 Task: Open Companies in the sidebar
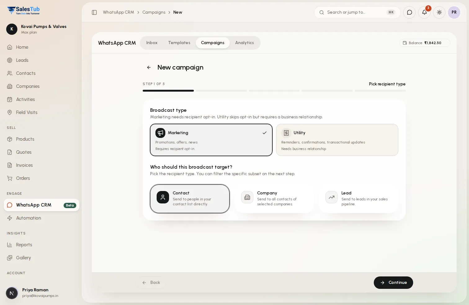pyautogui.click(x=42, y=86)
